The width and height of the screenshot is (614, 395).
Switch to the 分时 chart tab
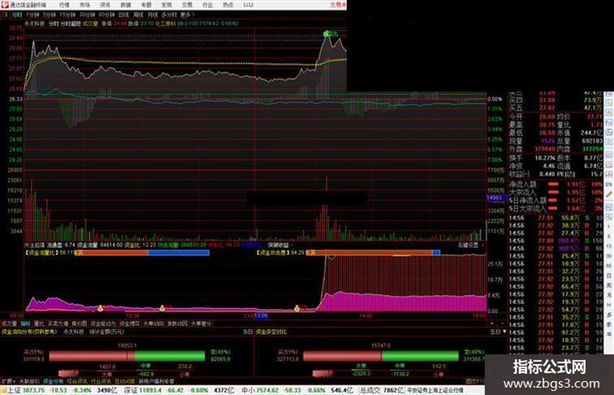(17, 15)
